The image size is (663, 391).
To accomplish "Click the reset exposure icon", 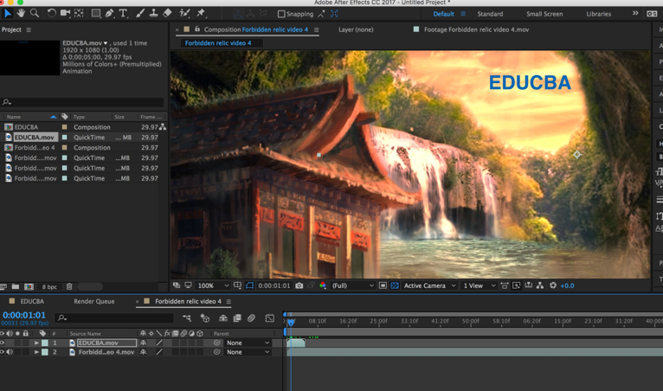I will click(552, 285).
